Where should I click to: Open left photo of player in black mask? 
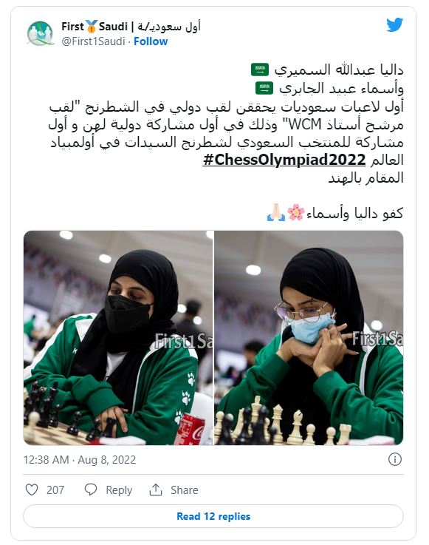[x=118, y=338]
